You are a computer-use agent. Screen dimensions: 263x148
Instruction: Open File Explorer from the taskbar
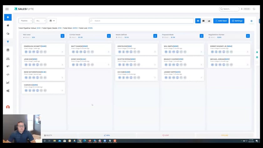coord(54,141)
